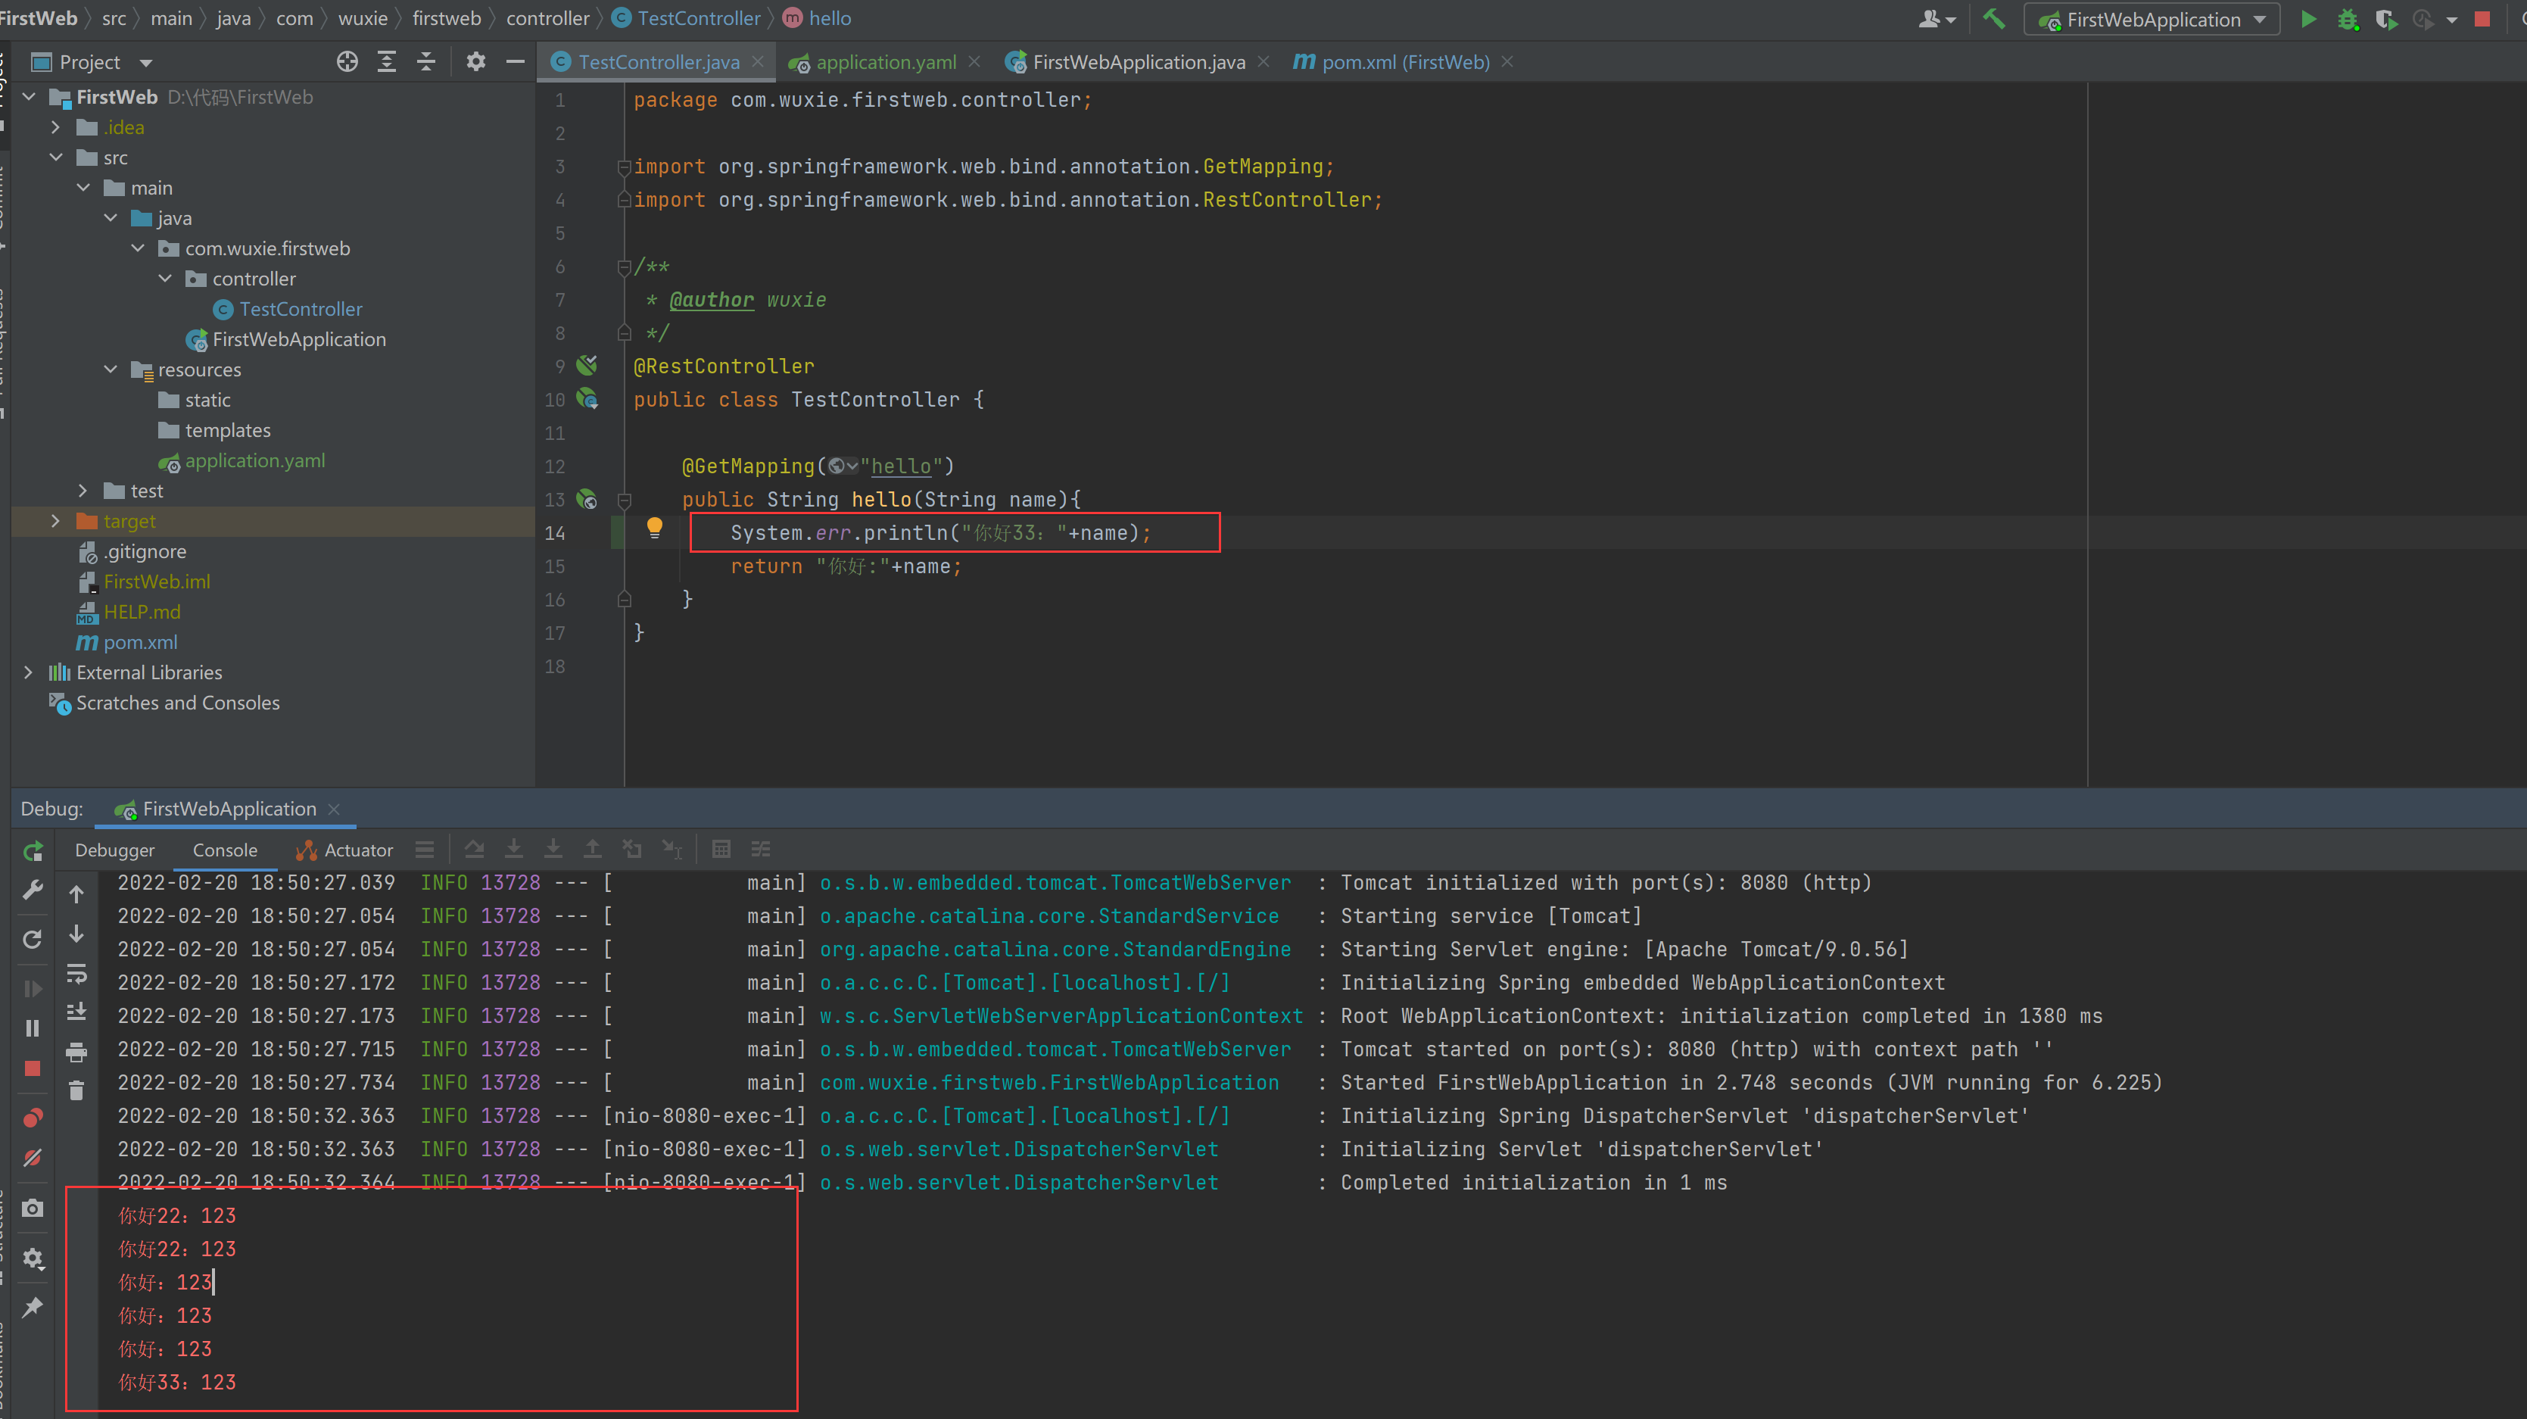This screenshot has width=2527, height=1419.
Task: Start debug with the bug icon
Action: tap(2348, 20)
